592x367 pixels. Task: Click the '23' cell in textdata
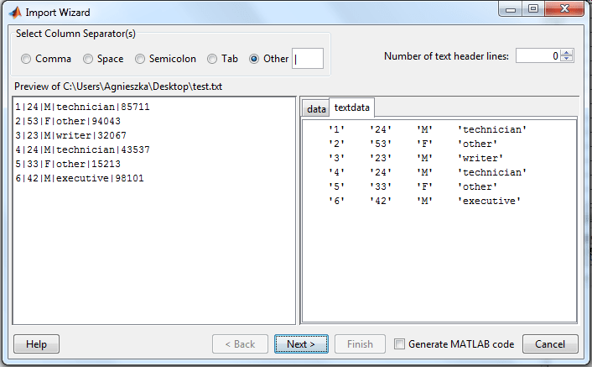pyautogui.click(x=381, y=158)
